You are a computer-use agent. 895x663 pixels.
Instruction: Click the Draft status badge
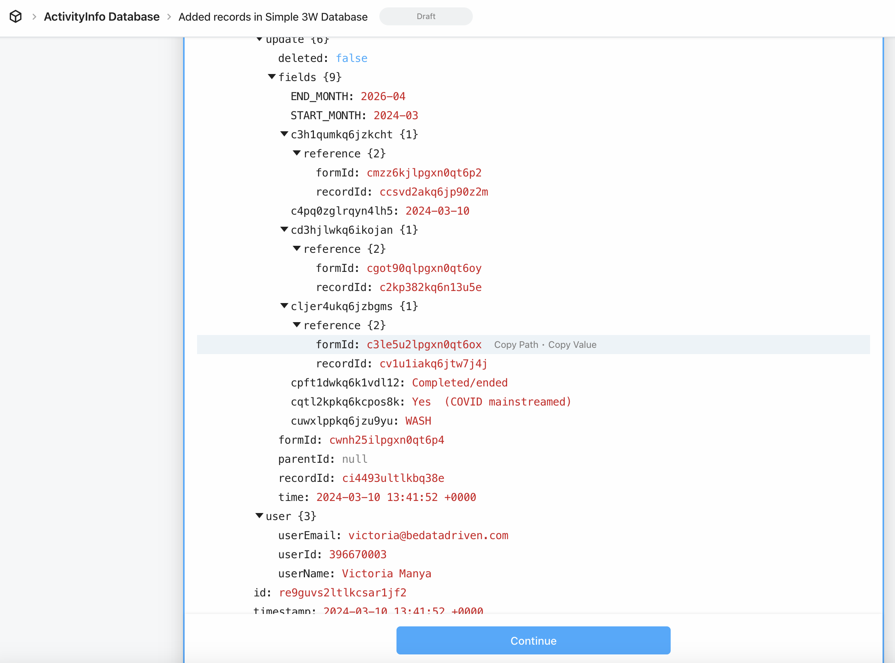pos(426,16)
